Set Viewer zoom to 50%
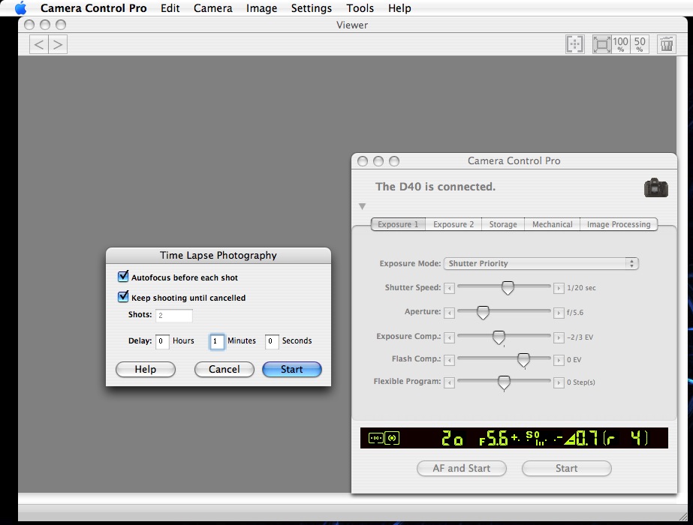The width and height of the screenshot is (693, 525). pyautogui.click(x=640, y=44)
